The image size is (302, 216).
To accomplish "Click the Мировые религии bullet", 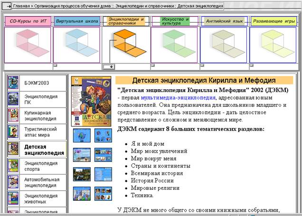I will 155,188.
